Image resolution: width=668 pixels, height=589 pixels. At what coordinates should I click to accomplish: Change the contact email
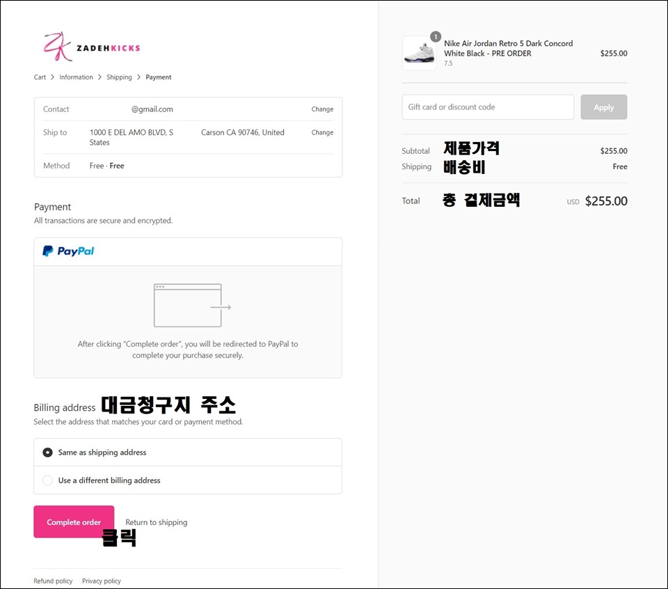click(322, 109)
